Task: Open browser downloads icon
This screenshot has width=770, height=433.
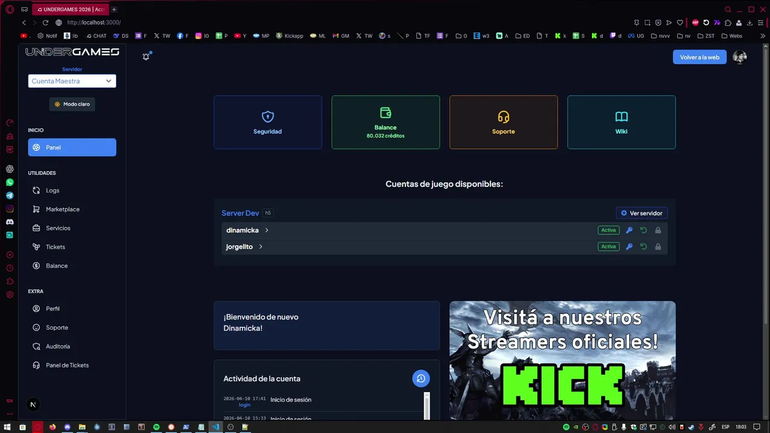Action: pyautogui.click(x=750, y=22)
